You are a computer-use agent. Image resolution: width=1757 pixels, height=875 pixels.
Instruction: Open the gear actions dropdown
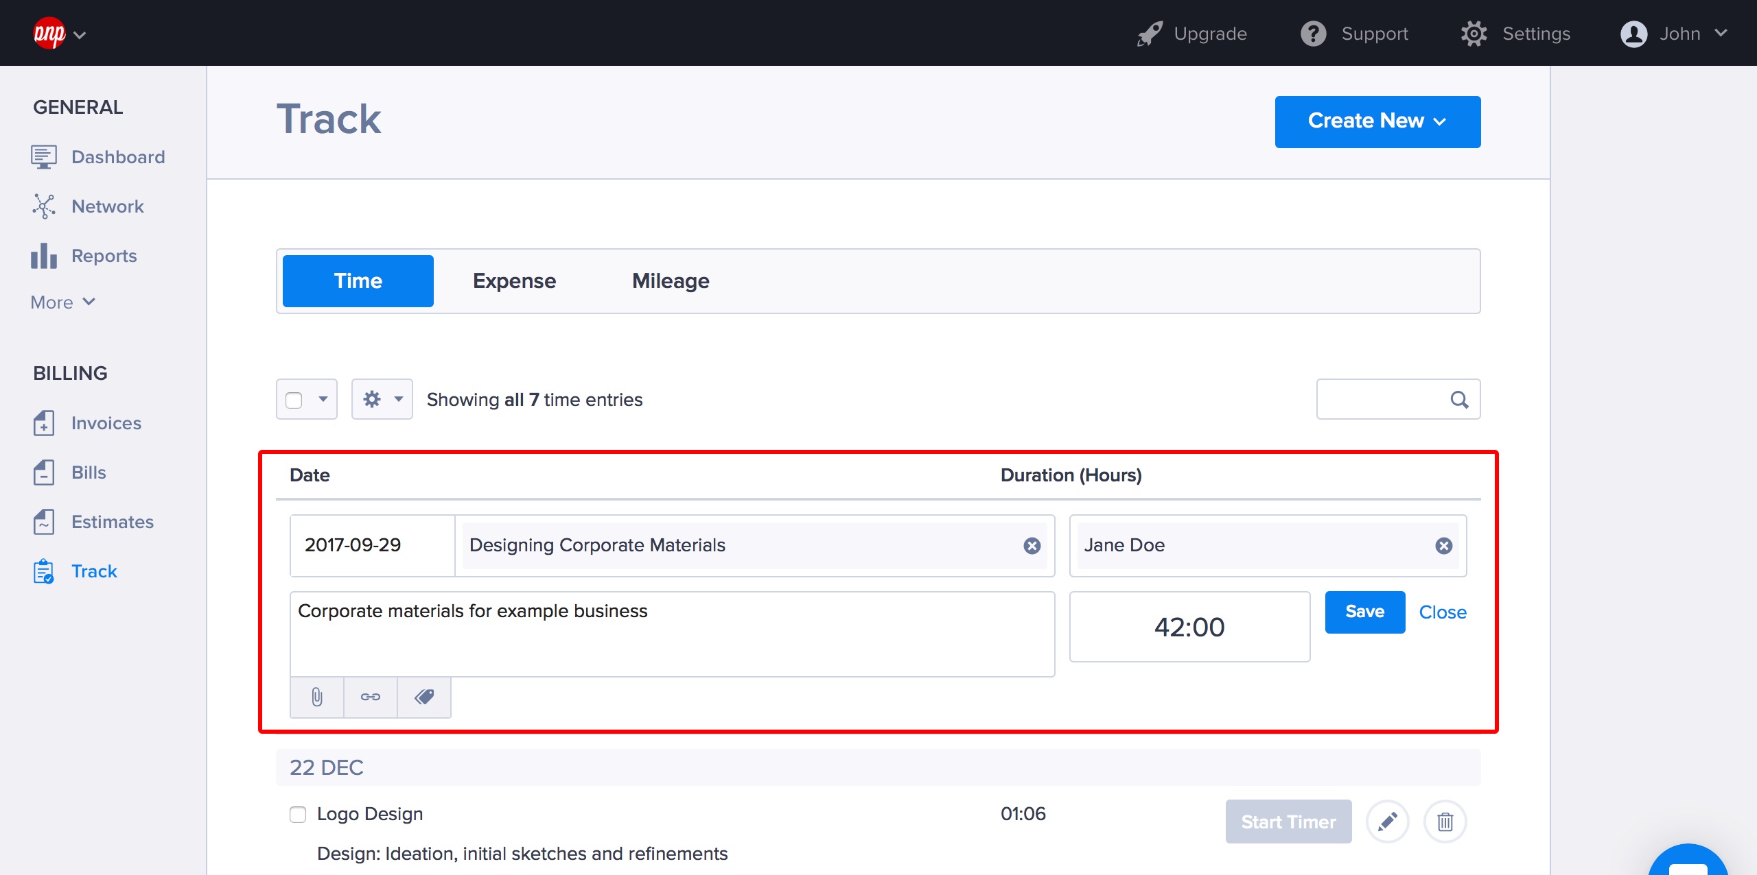[382, 399]
